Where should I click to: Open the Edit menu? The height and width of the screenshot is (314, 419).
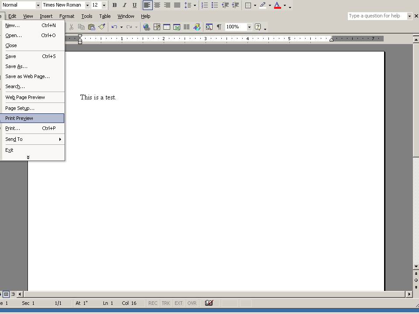click(12, 16)
